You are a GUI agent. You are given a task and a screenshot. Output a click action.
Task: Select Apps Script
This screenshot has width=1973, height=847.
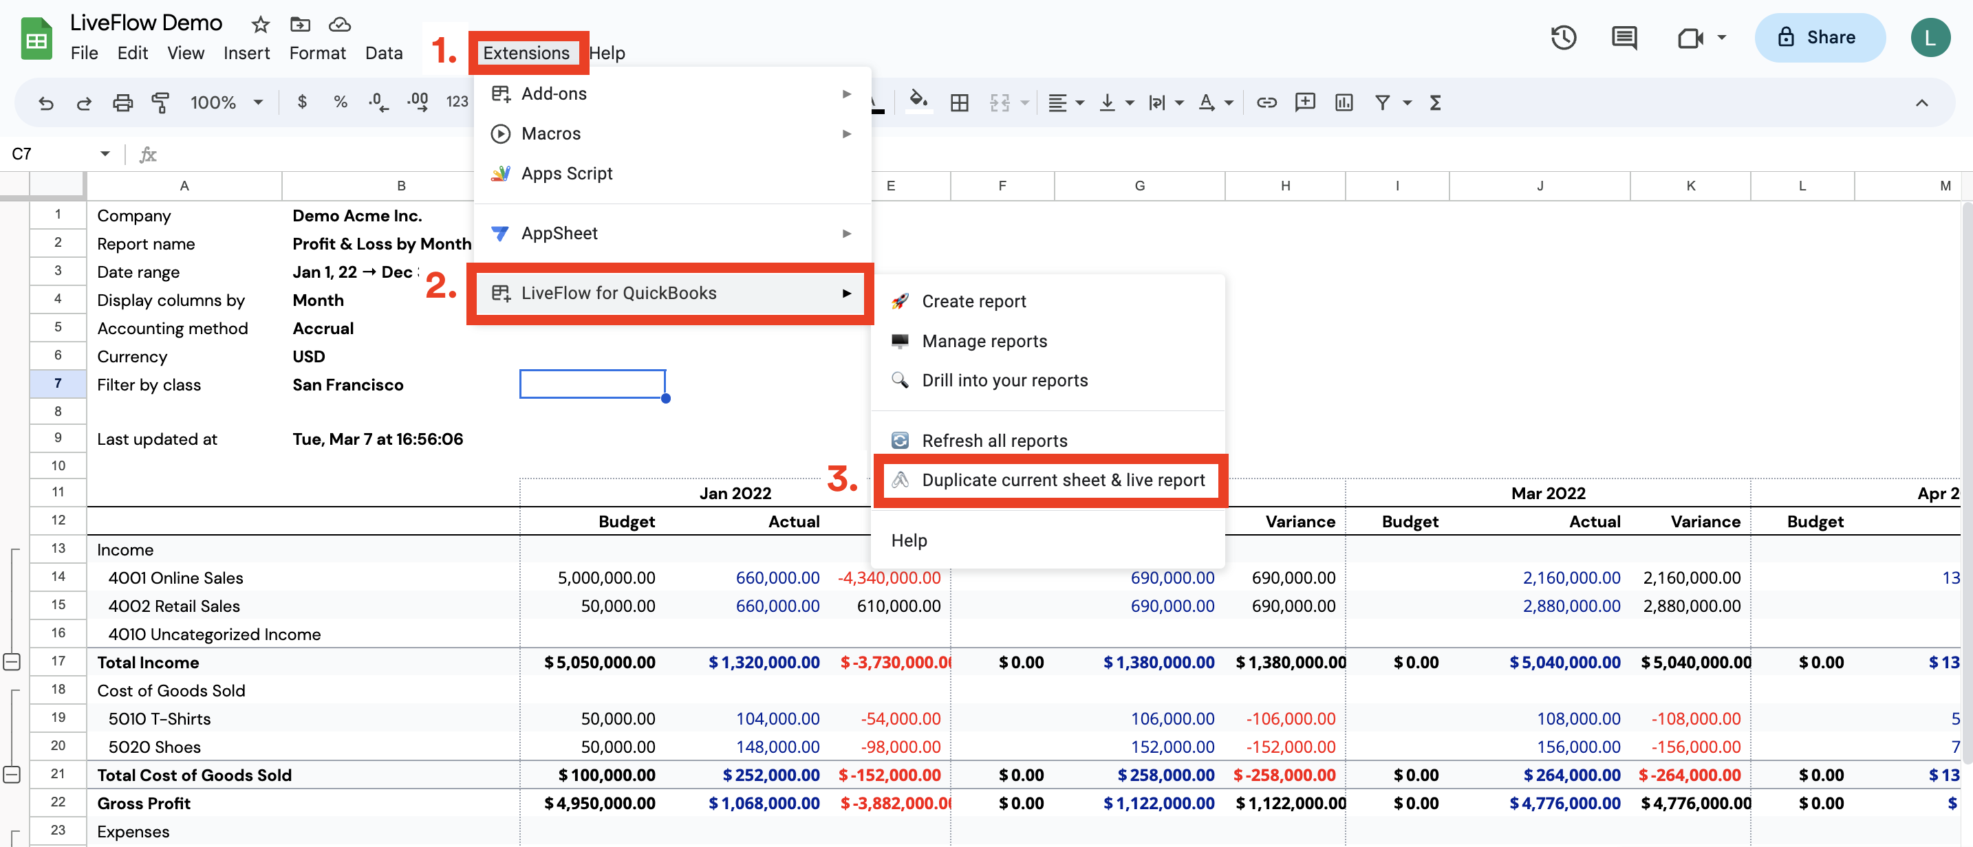[671, 173]
